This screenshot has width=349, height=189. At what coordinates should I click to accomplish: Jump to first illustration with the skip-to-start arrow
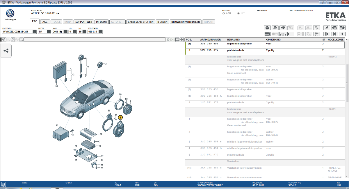click(x=327, y=34)
